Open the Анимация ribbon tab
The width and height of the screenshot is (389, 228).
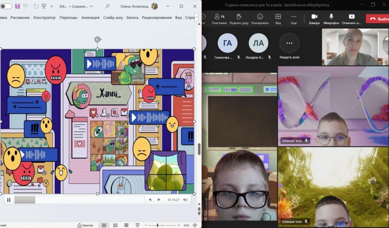(x=90, y=17)
